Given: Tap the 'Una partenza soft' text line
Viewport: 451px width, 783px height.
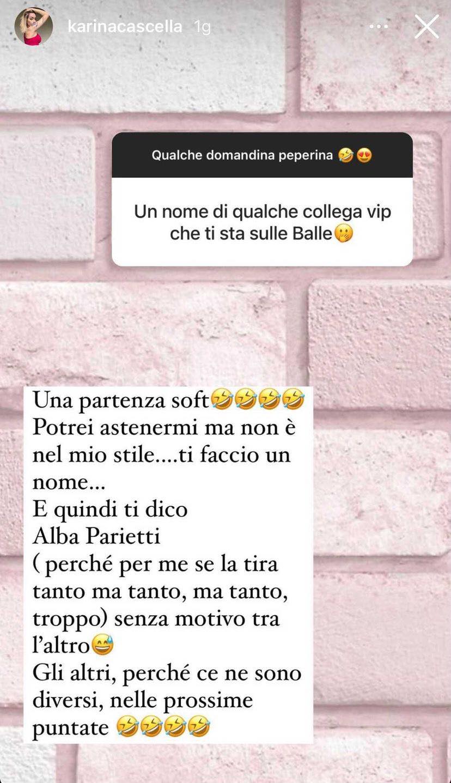Looking at the screenshot, I should (x=121, y=400).
